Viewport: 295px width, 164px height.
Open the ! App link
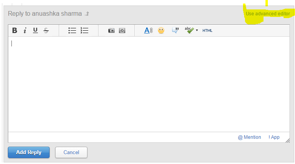274,137
